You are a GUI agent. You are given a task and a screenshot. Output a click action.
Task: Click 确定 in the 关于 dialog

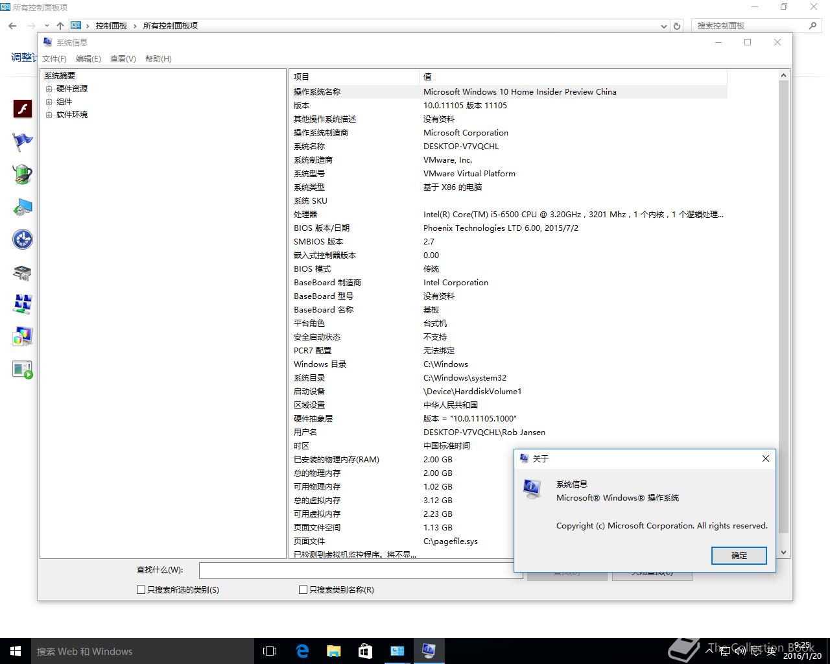pos(739,556)
